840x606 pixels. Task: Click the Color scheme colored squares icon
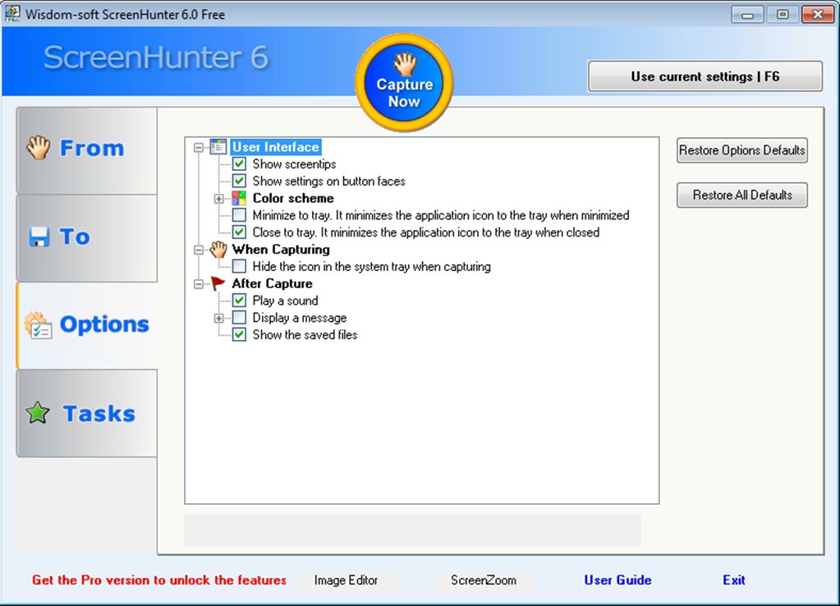coord(239,198)
